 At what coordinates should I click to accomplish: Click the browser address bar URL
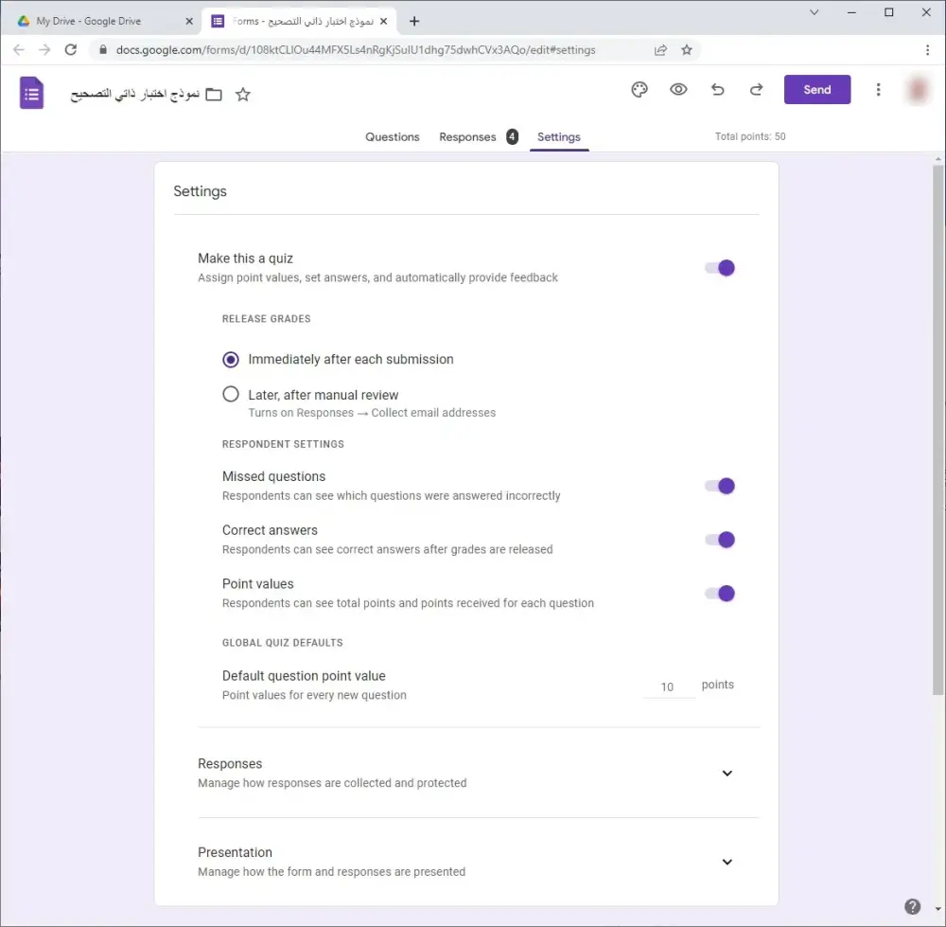[356, 50]
